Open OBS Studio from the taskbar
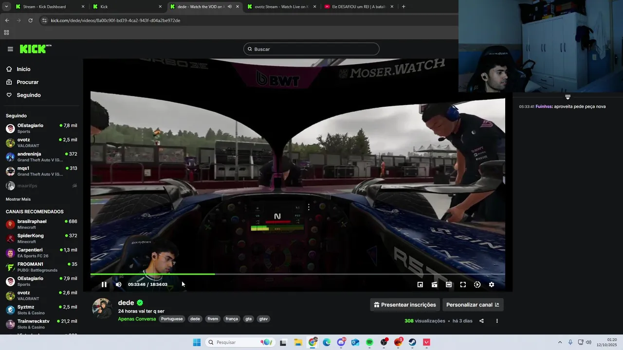The image size is (623, 350). click(384, 342)
